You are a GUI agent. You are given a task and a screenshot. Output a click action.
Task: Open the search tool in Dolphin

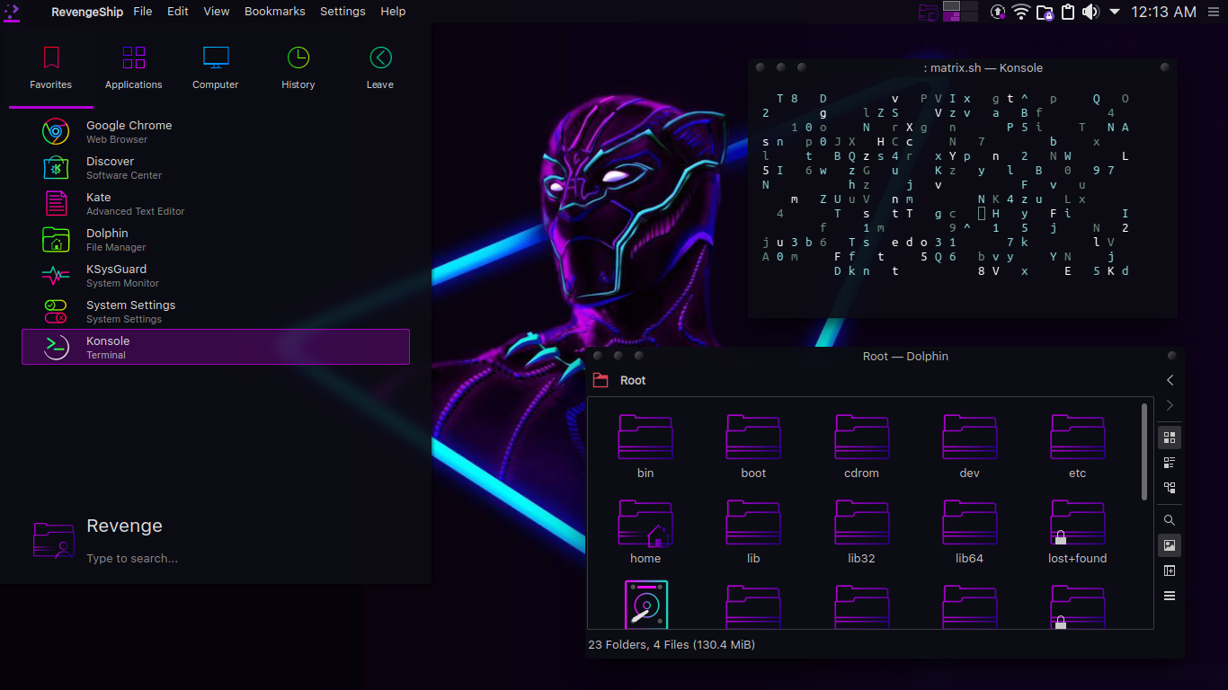tap(1170, 520)
